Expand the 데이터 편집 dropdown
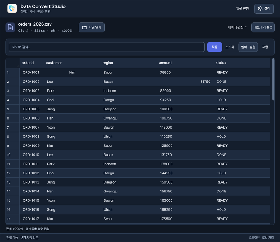This screenshot has height=242, width=280. point(237,27)
